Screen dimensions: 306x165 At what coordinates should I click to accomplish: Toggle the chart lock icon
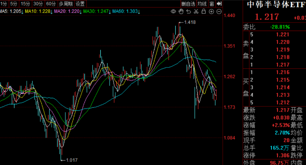[x=204, y=12]
